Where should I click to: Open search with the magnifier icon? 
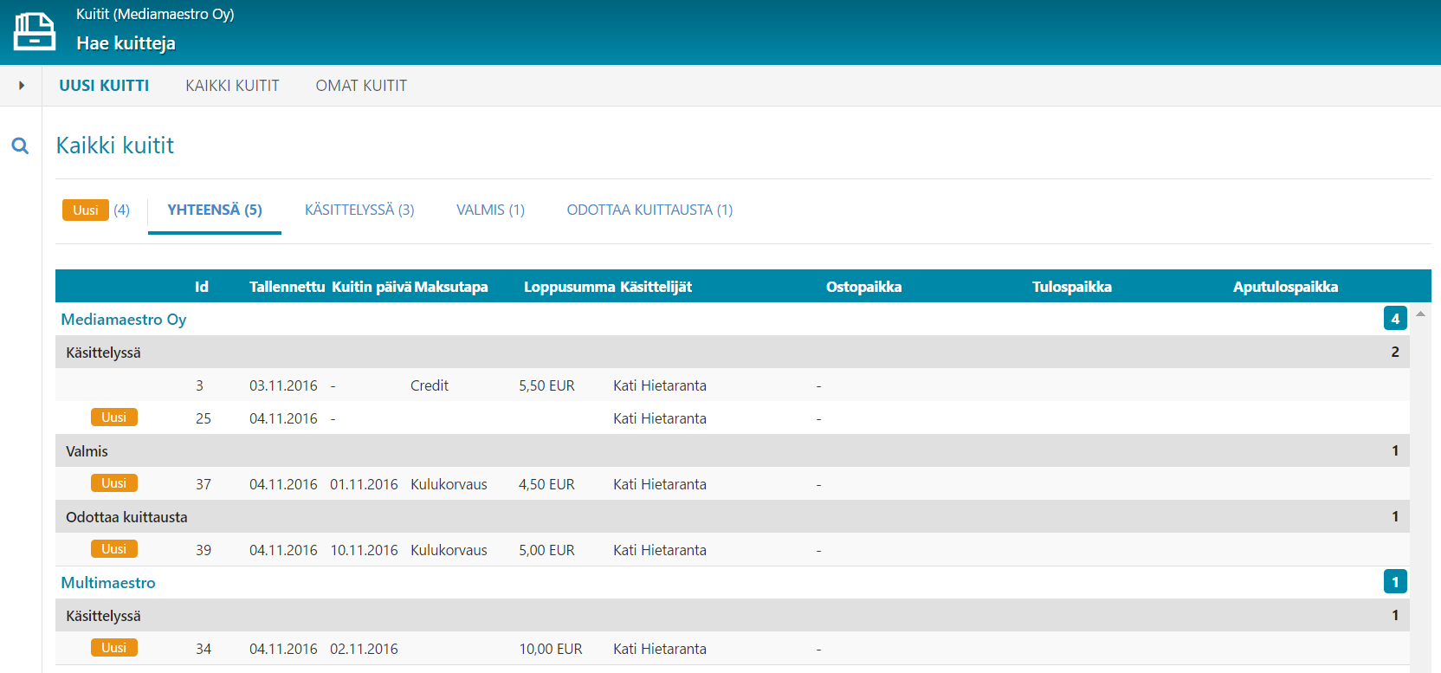pos(20,146)
